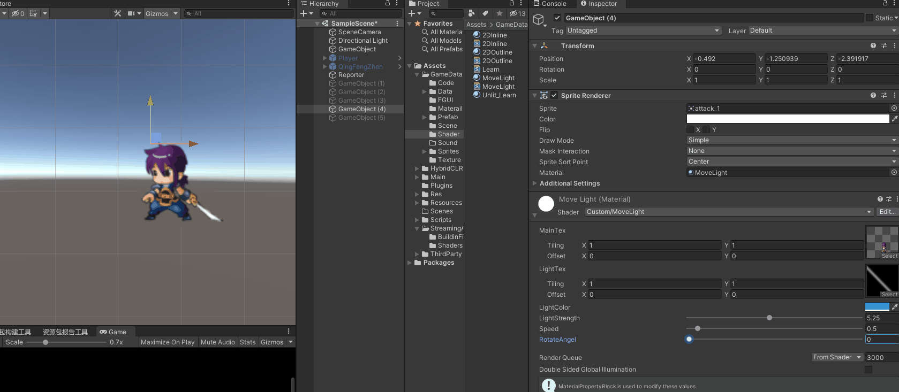Click the Scene camera settings icon

(131, 13)
